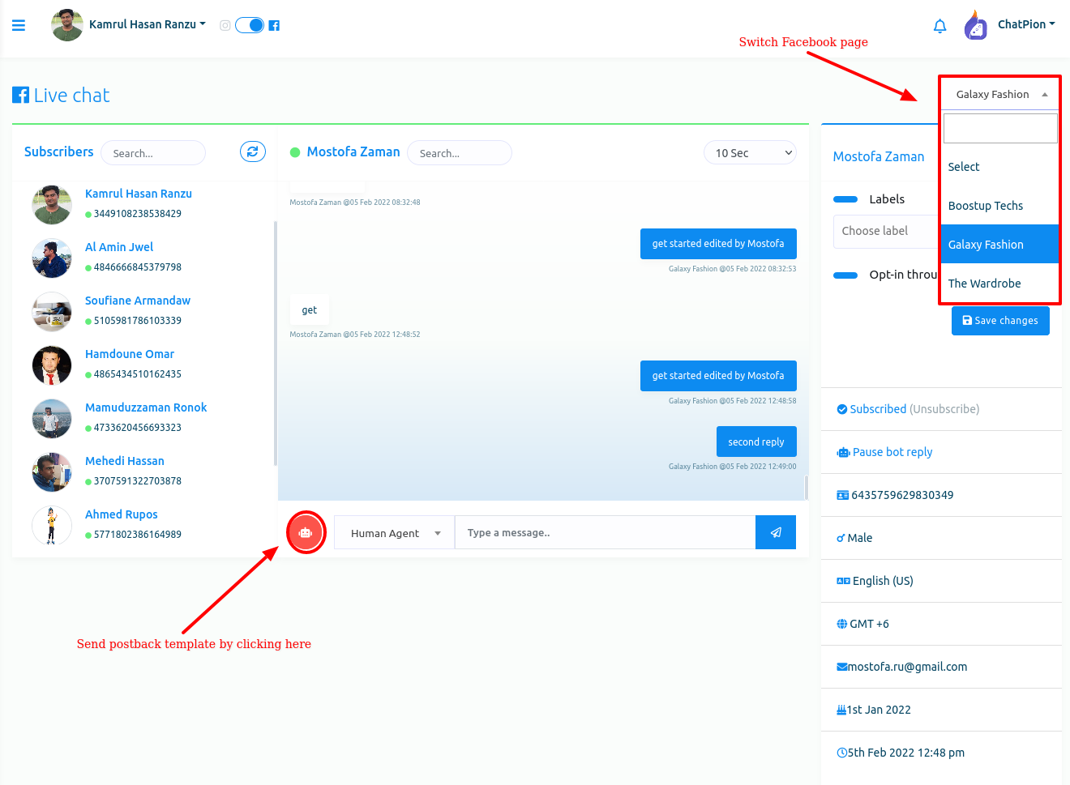Viewport: 1070px width, 785px height.
Task: Click the Unsubscribe link
Action: tap(944, 409)
